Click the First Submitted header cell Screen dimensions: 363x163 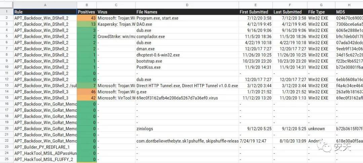(x=255, y=12)
